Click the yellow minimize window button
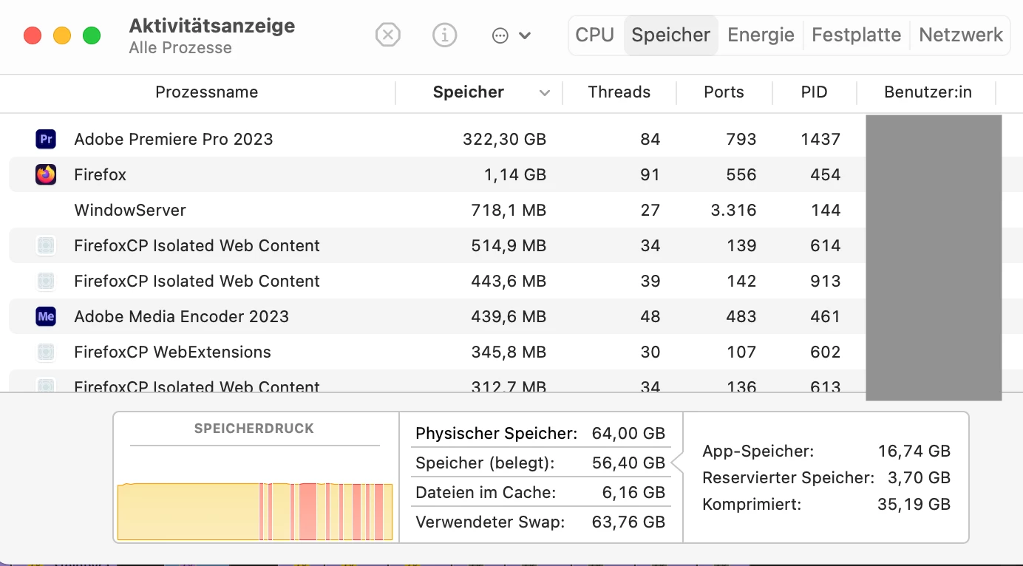Screen dimensions: 1023x566 point(62,35)
